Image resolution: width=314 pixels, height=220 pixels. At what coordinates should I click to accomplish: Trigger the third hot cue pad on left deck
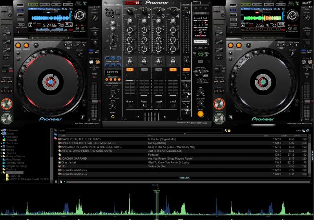pos(6,49)
